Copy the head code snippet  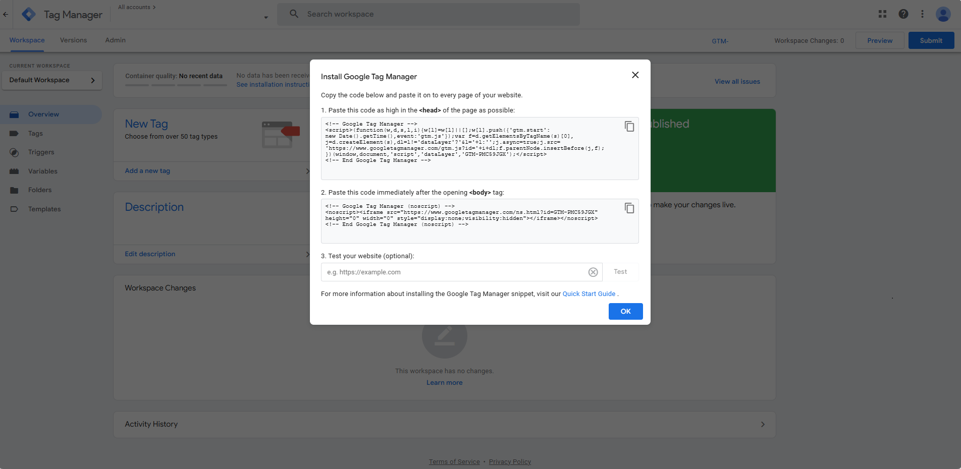[x=629, y=127]
